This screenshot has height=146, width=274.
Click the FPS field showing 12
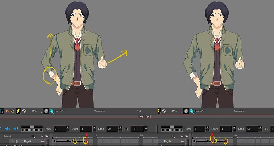click(x=137, y=129)
